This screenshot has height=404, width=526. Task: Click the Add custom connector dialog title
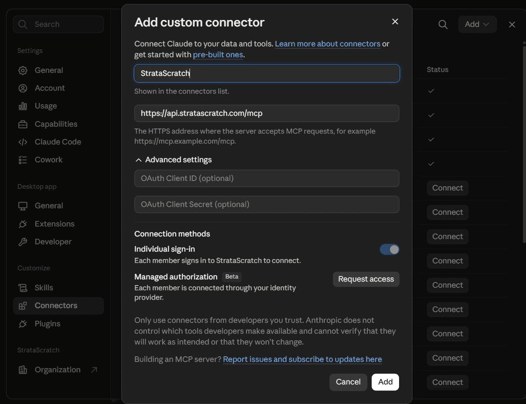[200, 22]
